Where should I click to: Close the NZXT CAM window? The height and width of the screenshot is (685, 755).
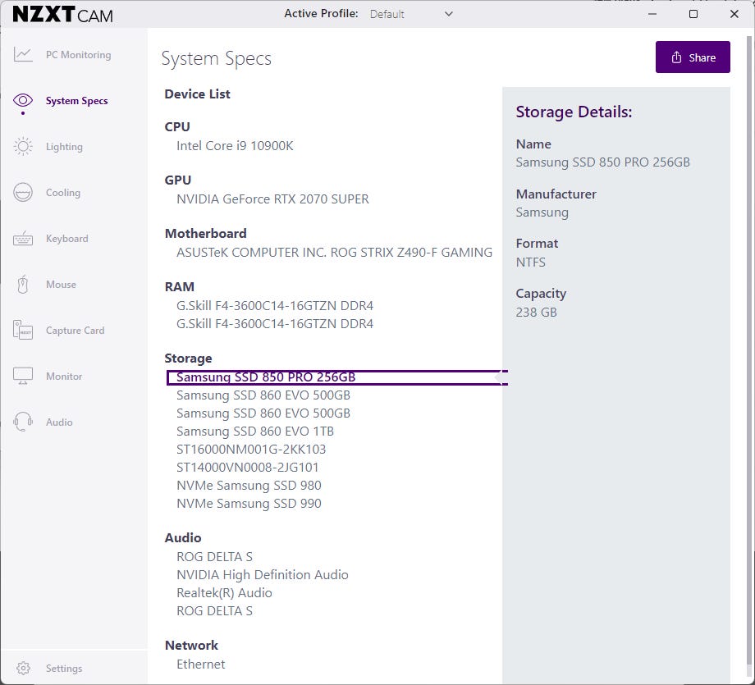pyautogui.click(x=734, y=14)
